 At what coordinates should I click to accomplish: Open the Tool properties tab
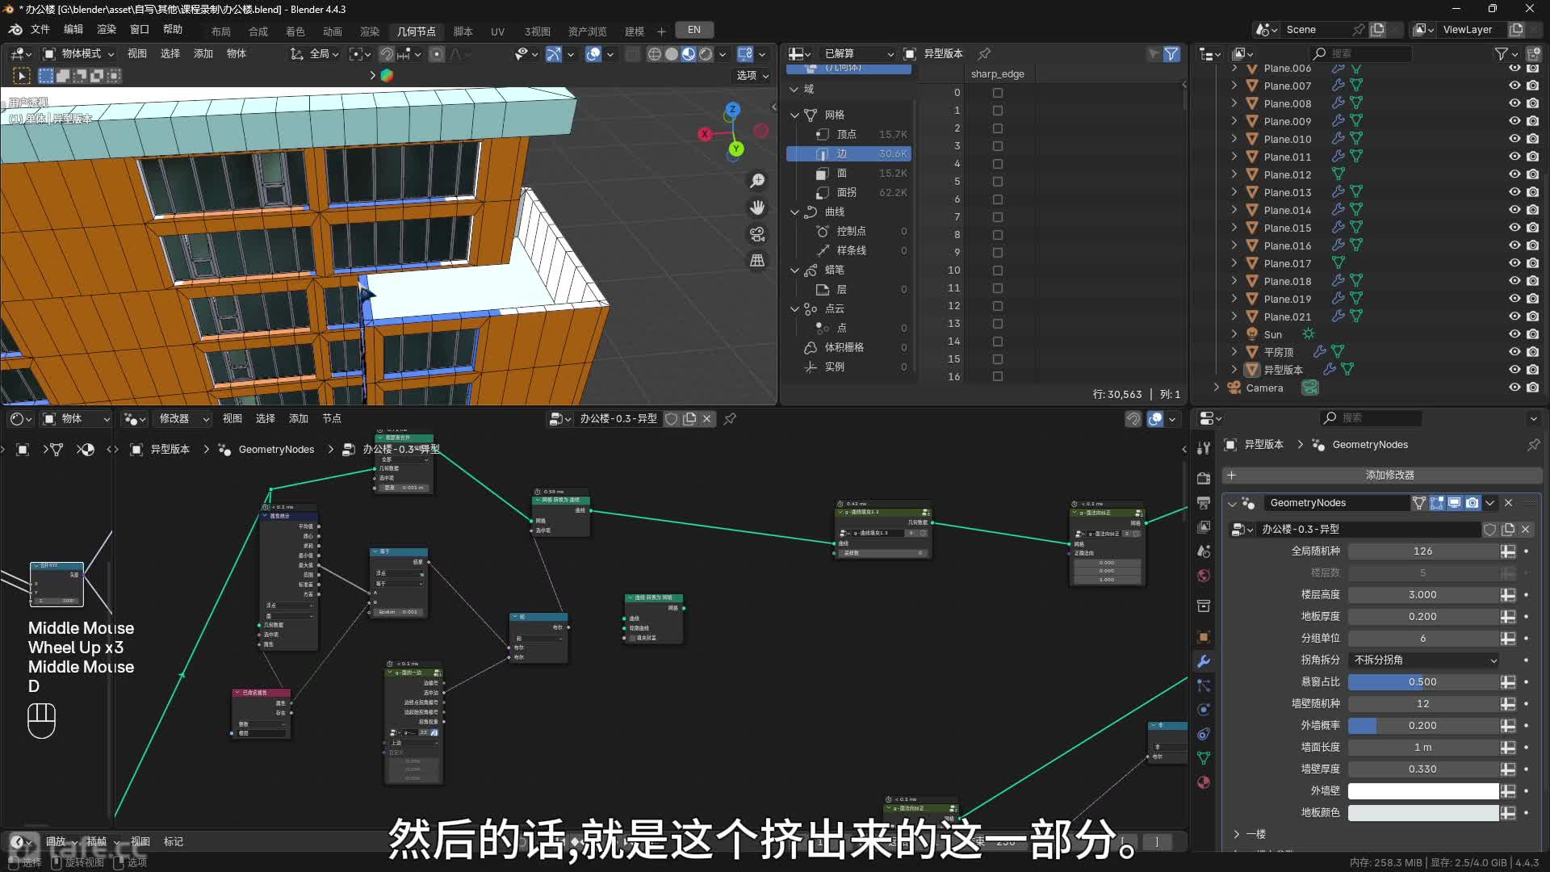(1204, 448)
